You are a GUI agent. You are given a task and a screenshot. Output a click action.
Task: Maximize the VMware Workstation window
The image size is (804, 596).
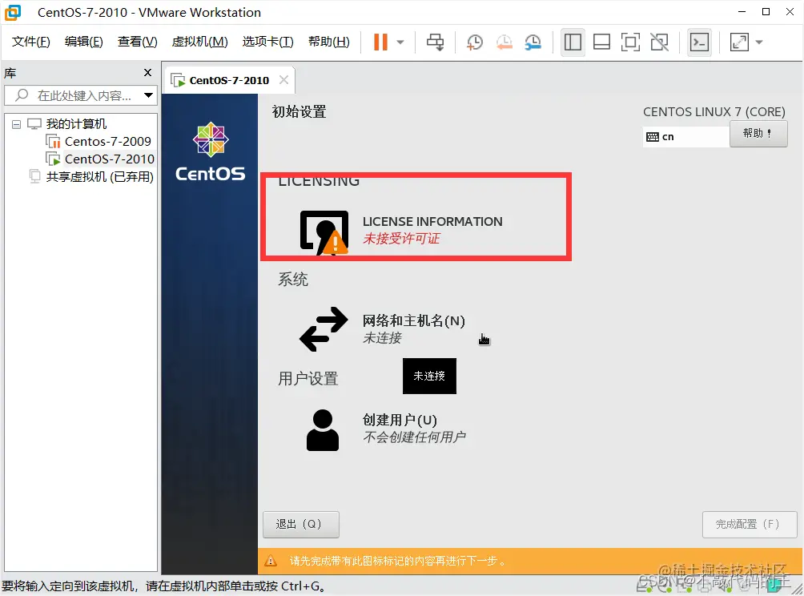click(x=766, y=12)
